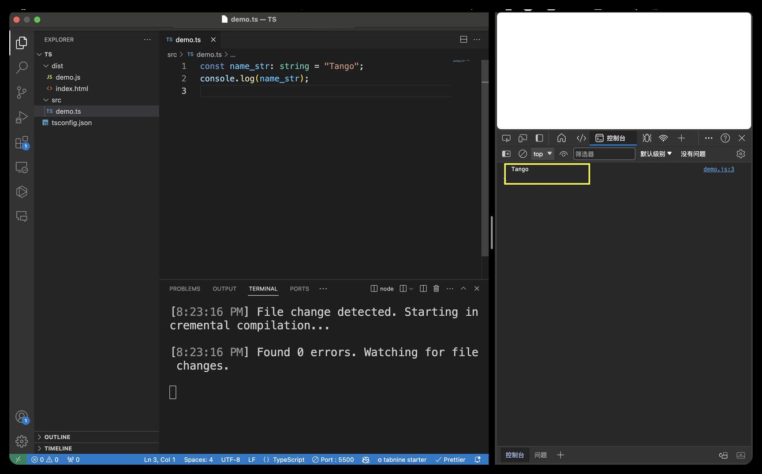
Task: Switch to the PROBLEMS panel tab
Action: (185, 289)
